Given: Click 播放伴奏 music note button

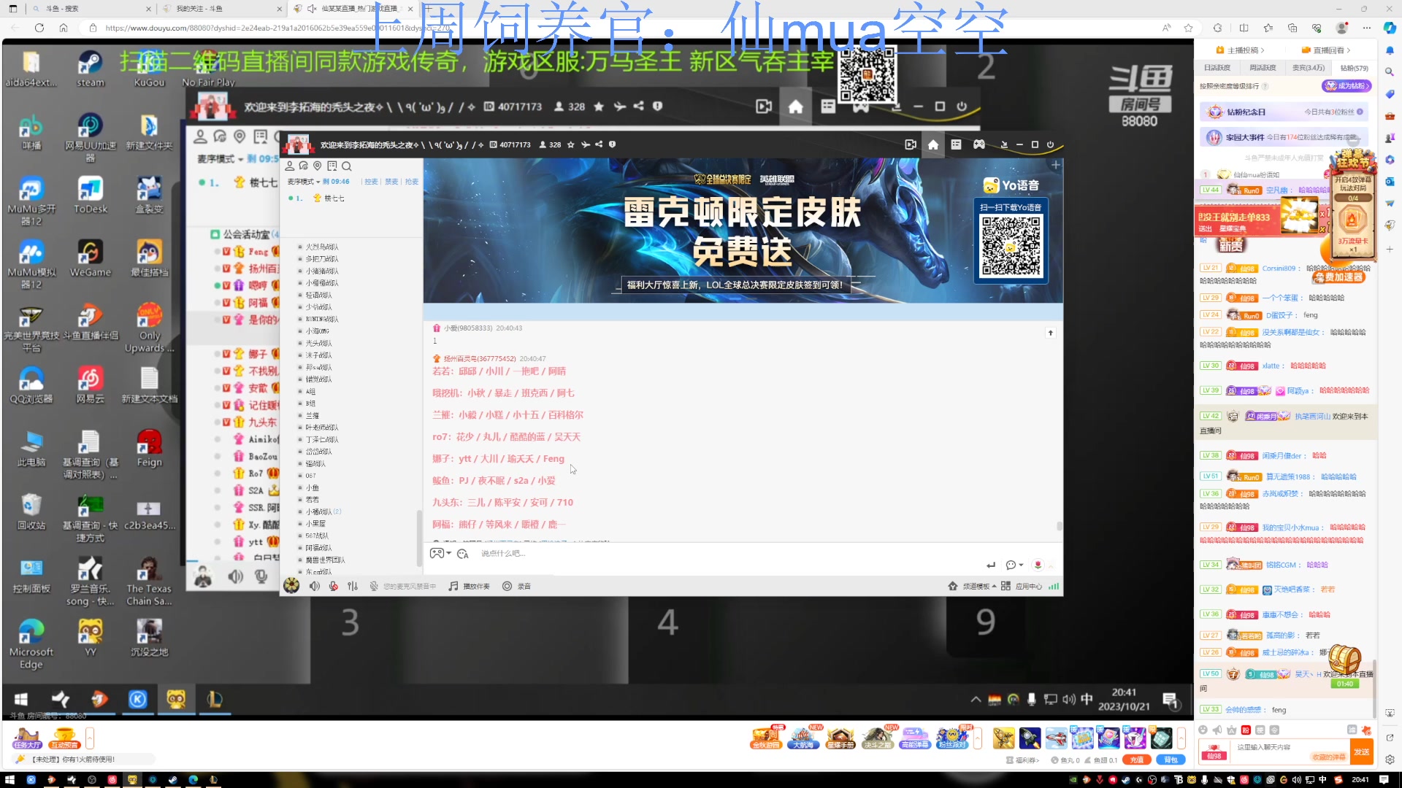Looking at the screenshot, I should point(470,586).
